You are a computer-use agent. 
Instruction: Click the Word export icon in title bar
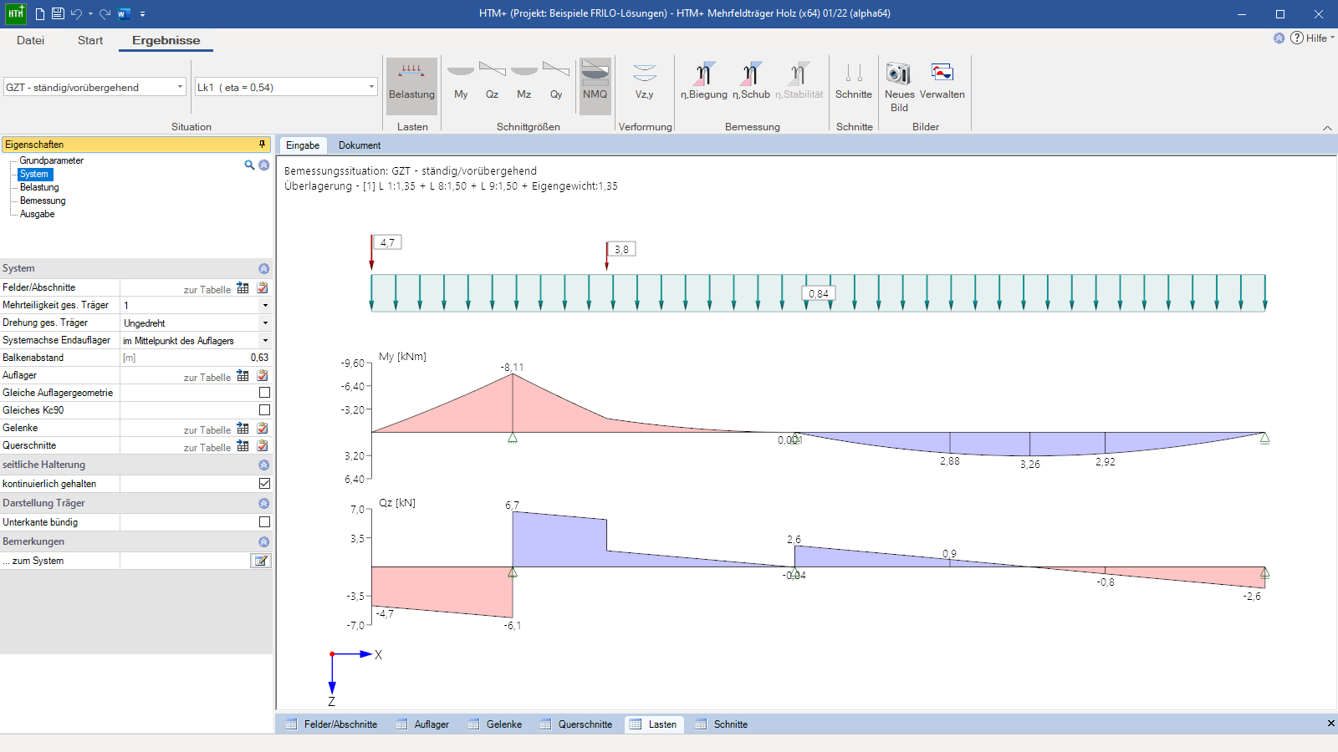tap(124, 13)
